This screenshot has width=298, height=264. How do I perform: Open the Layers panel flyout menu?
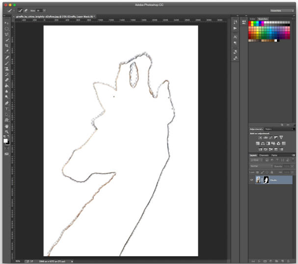click(x=293, y=155)
